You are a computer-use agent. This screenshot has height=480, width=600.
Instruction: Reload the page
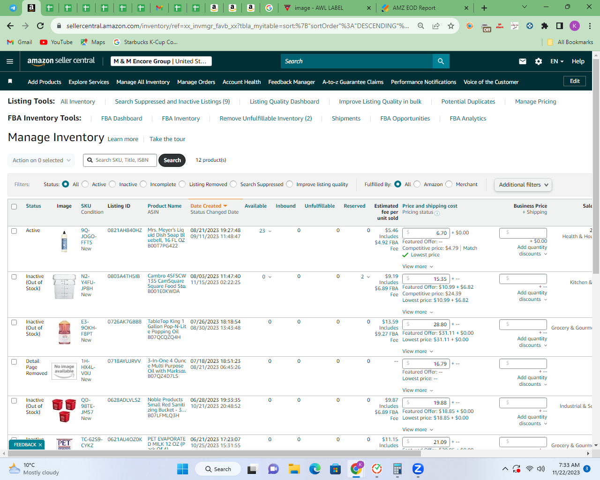40,26
